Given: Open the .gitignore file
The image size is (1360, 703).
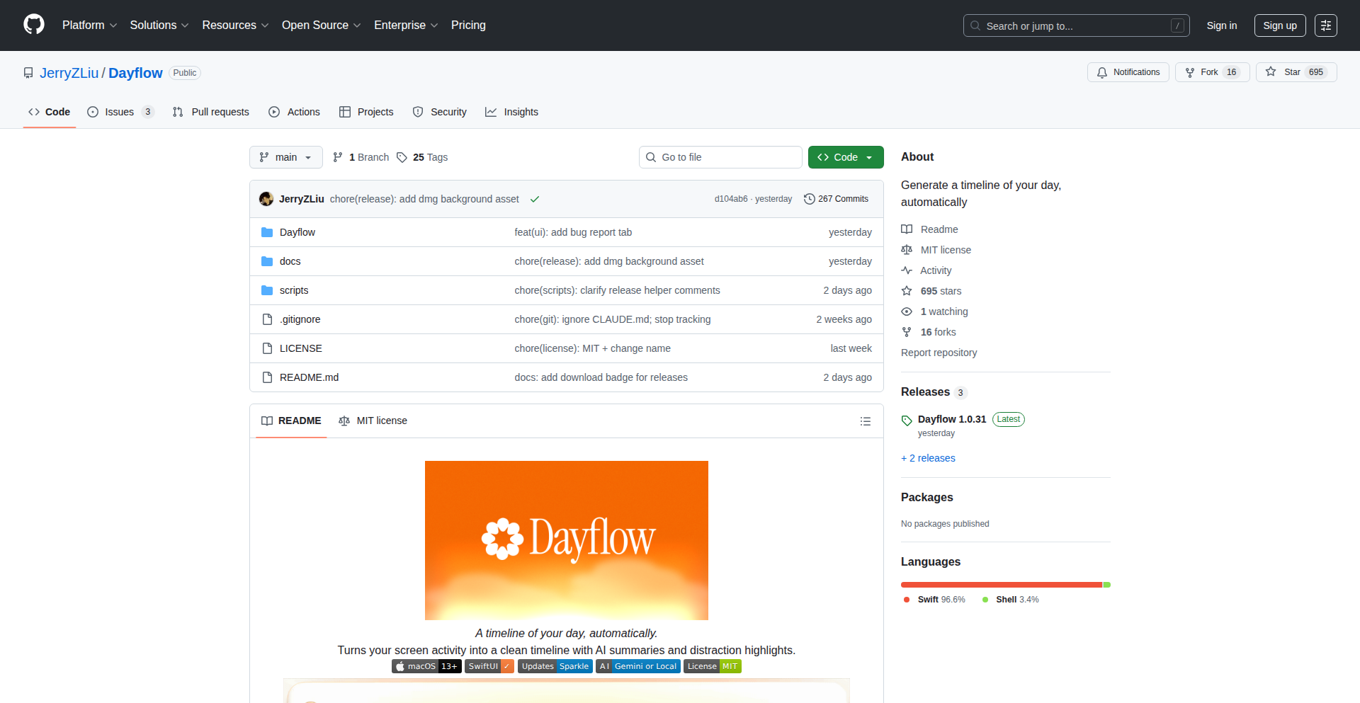Looking at the screenshot, I should (300, 319).
